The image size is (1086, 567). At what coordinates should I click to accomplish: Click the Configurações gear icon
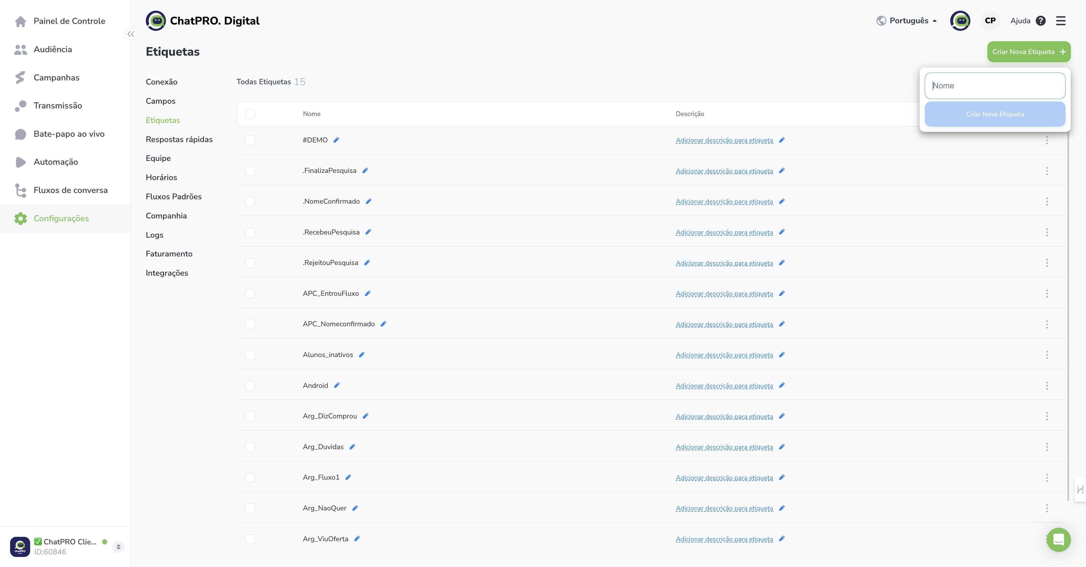click(20, 218)
